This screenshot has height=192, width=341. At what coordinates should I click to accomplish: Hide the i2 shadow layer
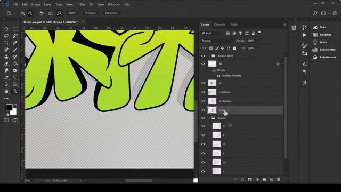203,101
